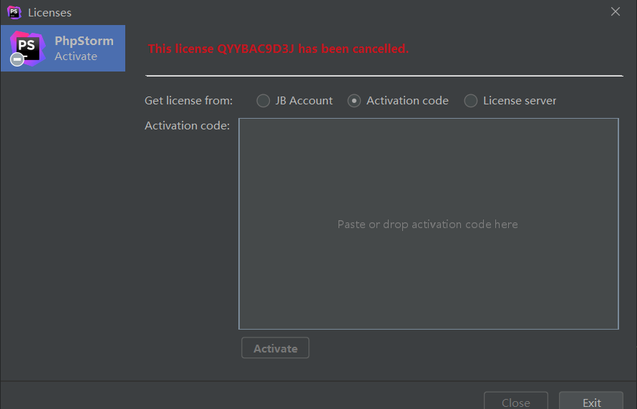Select the JB Account radio button
The height and width of the screenshot is (409, 637).
(x=263, y=101)
